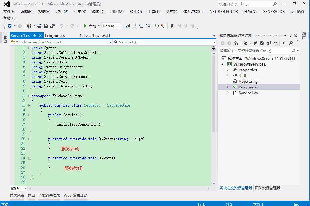This screenshot has height=206, width=310.
Task: Refresh Solution Explorer with the refresh icon
Action: [x=262, y=43]
